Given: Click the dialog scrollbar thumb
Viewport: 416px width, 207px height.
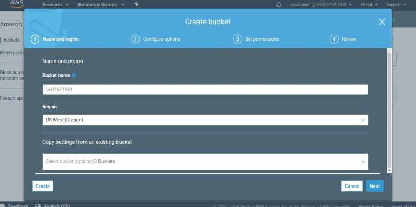Looking at the screenshot, I should click(389, 110).
